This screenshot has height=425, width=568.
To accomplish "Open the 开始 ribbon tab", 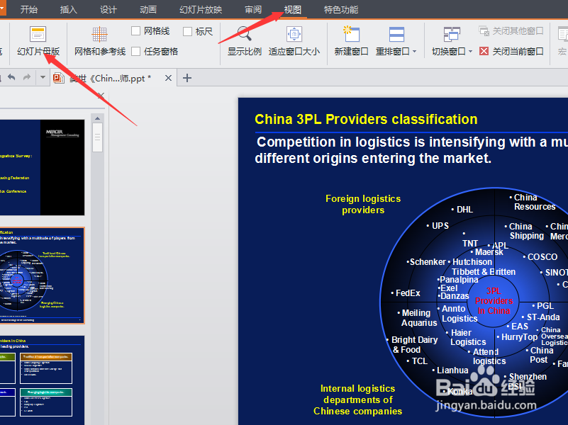I will (x=28, y=9).
